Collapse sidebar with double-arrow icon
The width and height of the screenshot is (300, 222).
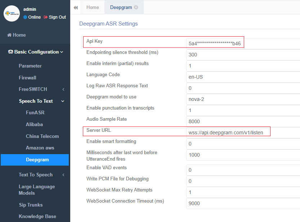pyautogui.click(x=76, y=8)
